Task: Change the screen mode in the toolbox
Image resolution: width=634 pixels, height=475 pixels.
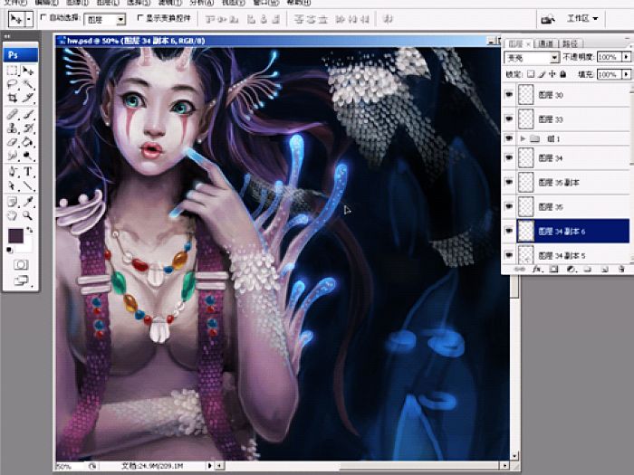Action: pos(21,280)
